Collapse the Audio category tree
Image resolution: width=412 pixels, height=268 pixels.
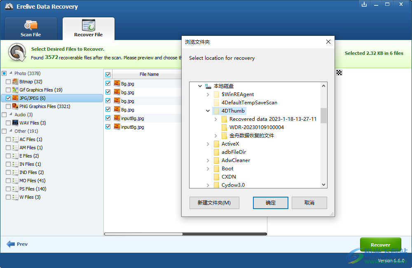tap(11, 114)
